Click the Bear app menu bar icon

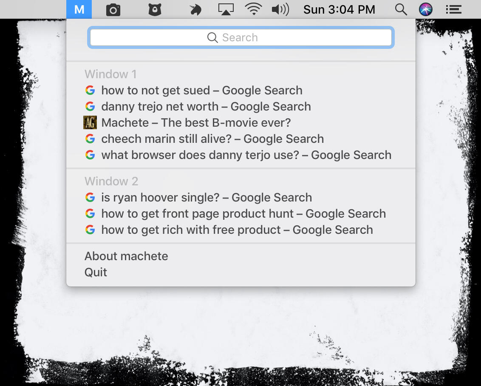click(x=155, y=9)
